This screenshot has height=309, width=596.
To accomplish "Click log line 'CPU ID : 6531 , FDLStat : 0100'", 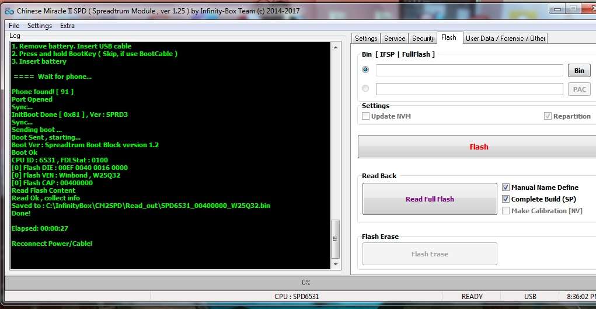I will click(60, 160).
